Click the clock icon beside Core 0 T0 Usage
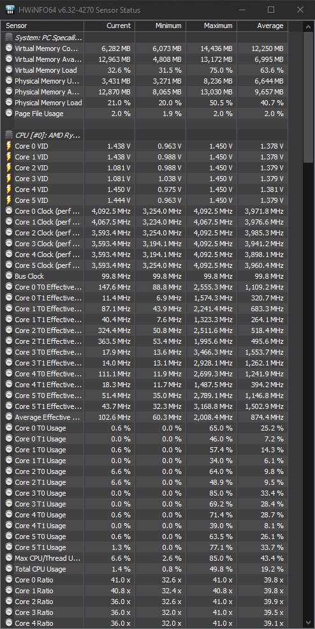The width and height of the screenshot is (315, 629). [x=9, y=428]
